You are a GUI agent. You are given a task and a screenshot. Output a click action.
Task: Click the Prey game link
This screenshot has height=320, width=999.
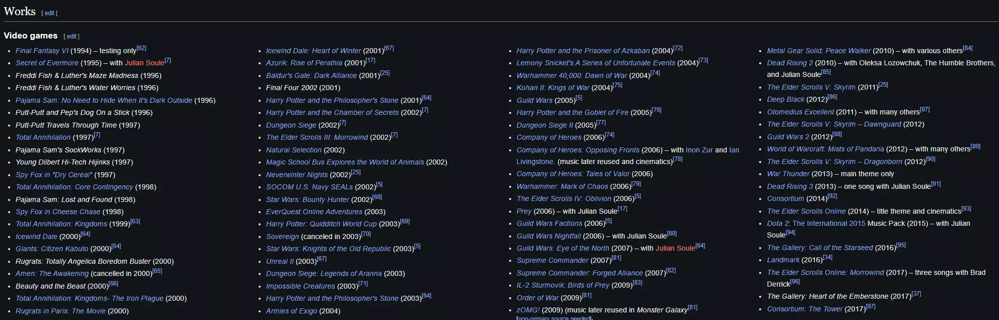pos(524,212)
